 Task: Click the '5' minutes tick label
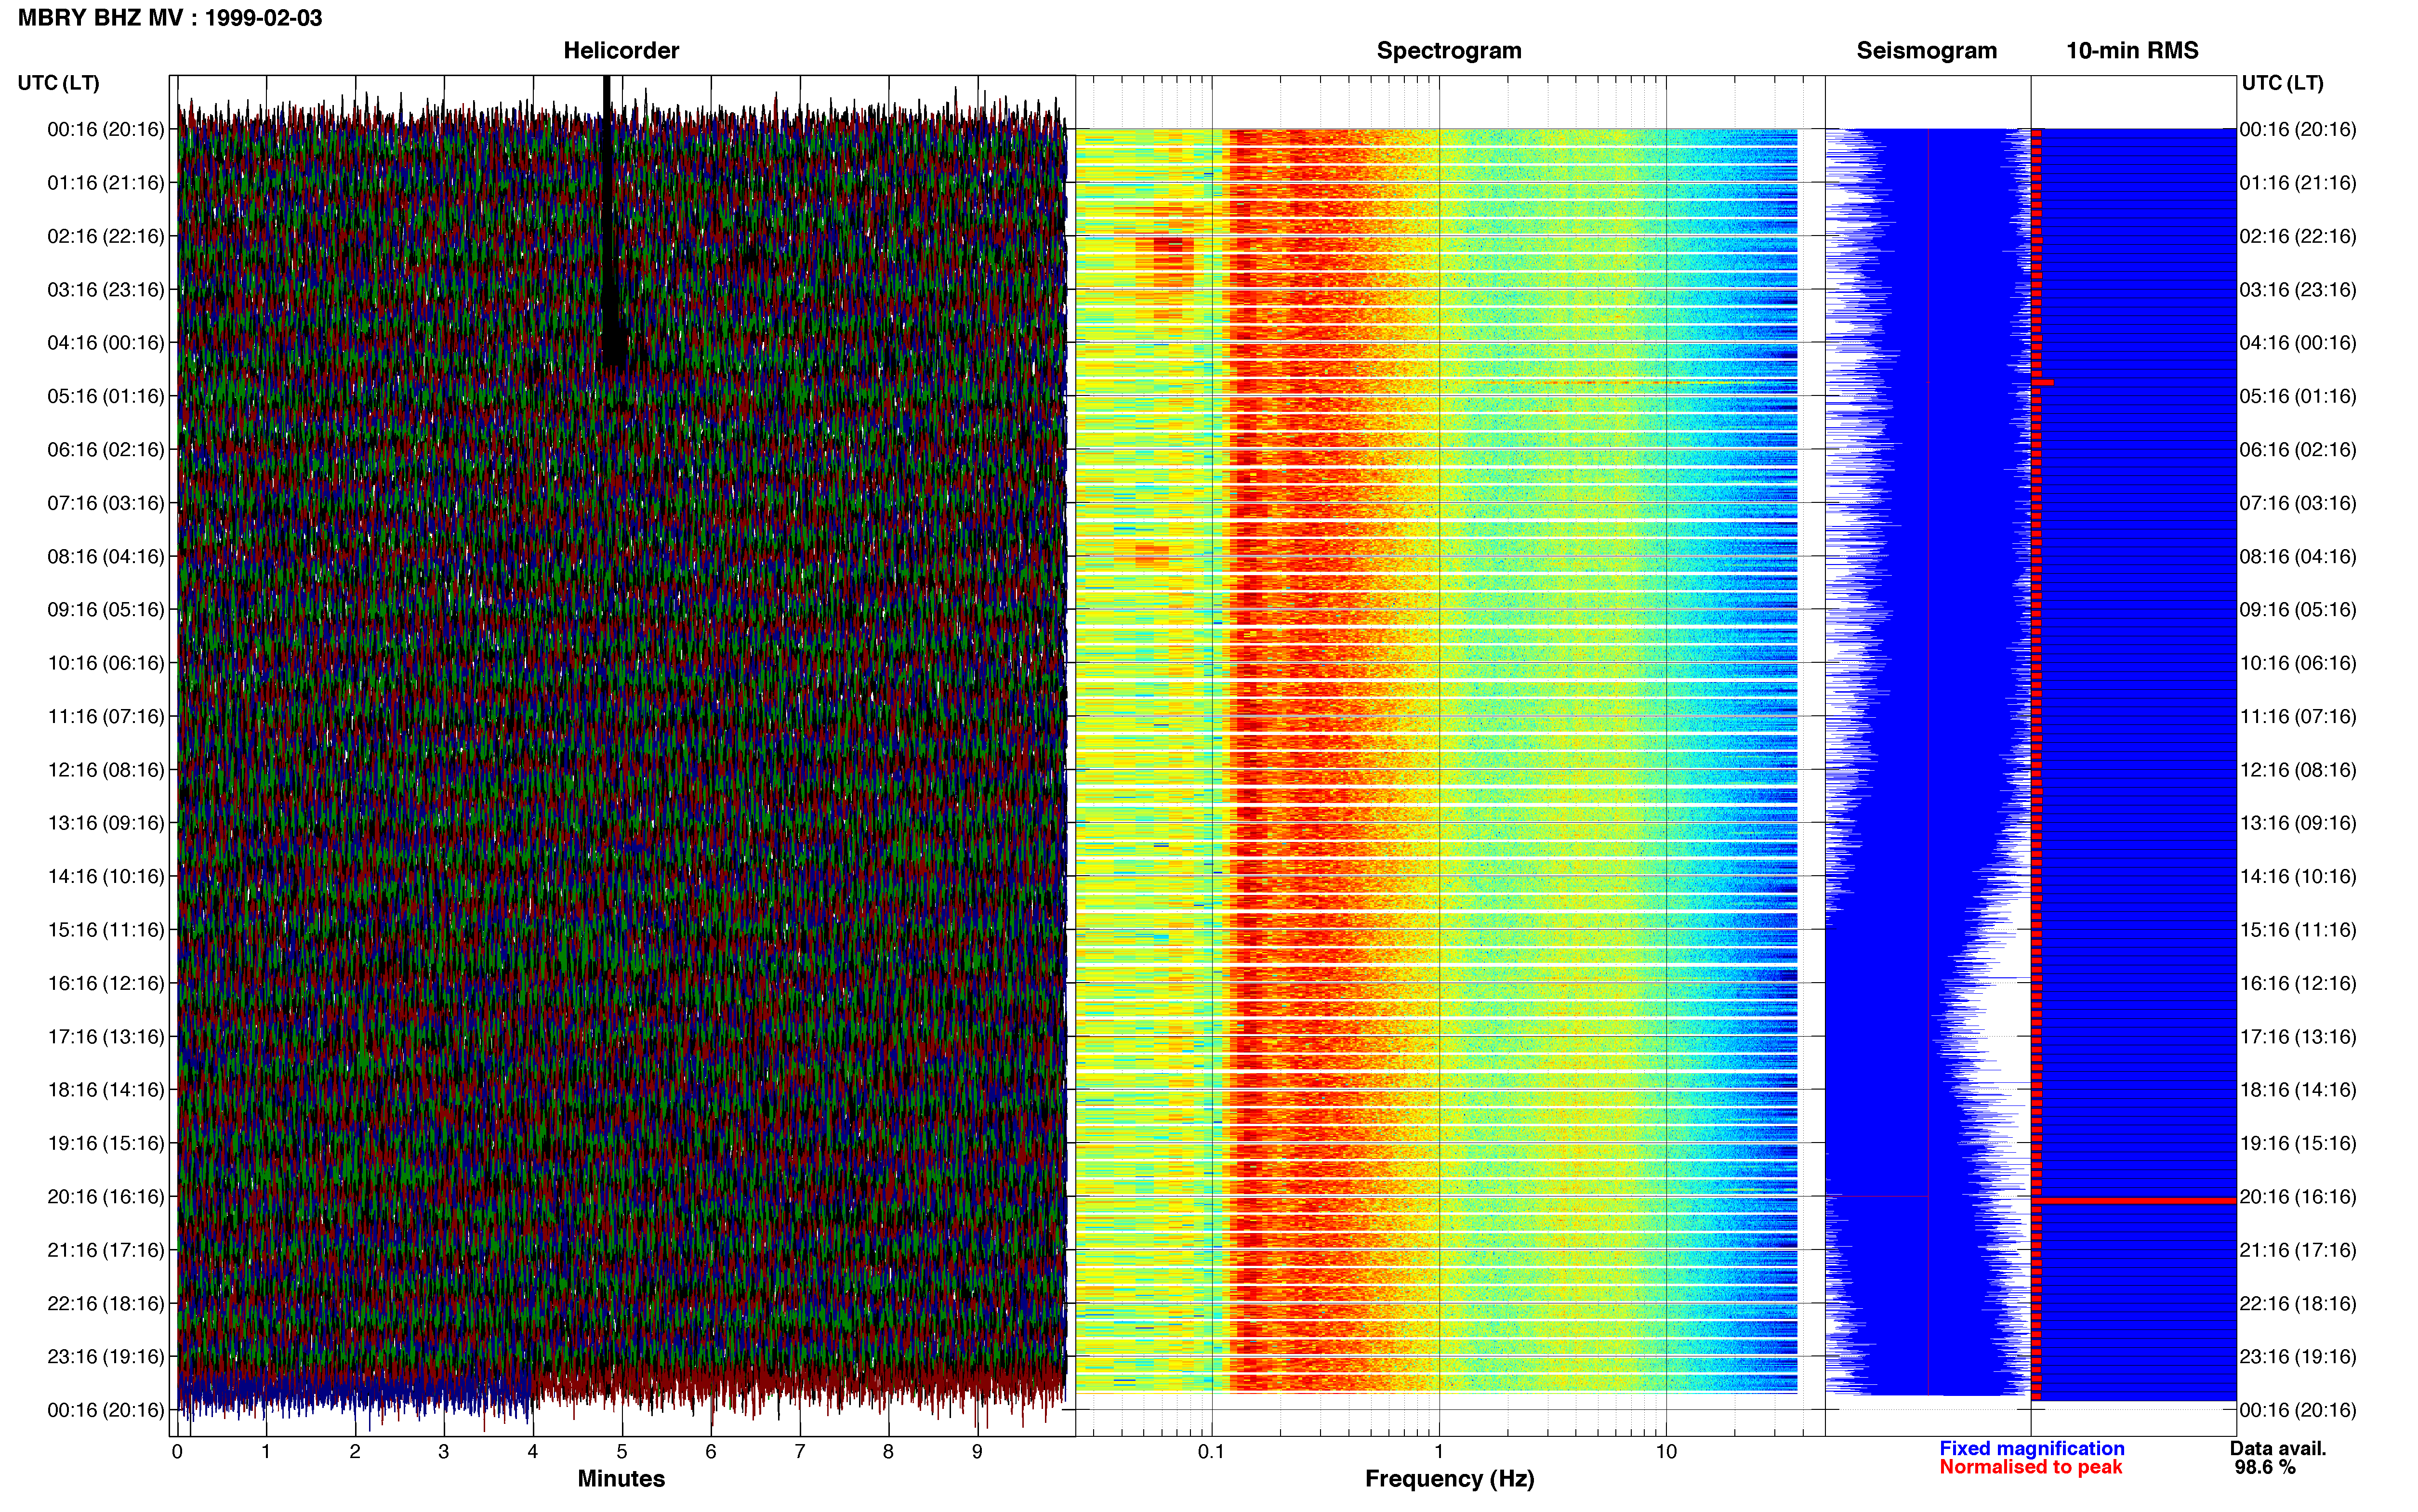tap(622, 1452)
